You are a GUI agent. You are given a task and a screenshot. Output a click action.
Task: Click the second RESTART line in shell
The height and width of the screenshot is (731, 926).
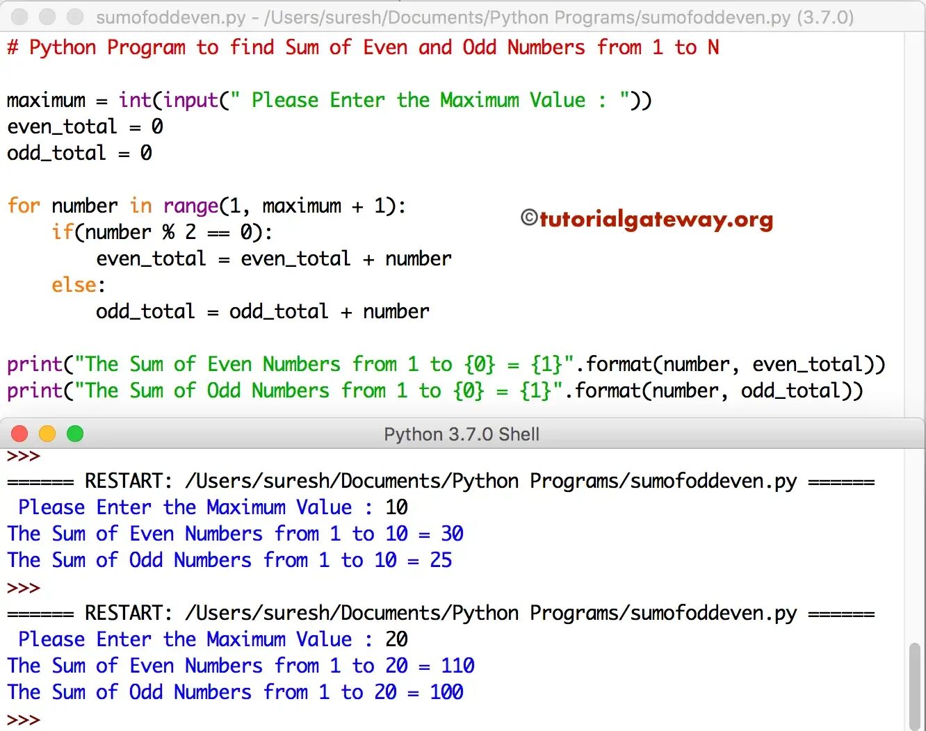click(x=441, y=613)
